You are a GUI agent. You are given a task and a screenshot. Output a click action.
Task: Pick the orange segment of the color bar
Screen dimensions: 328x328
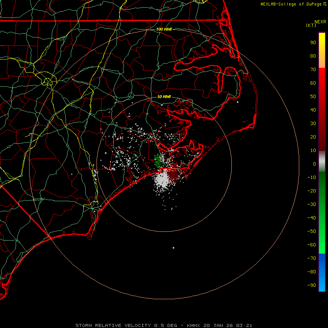pyautogui.click(x=322, y=60)
